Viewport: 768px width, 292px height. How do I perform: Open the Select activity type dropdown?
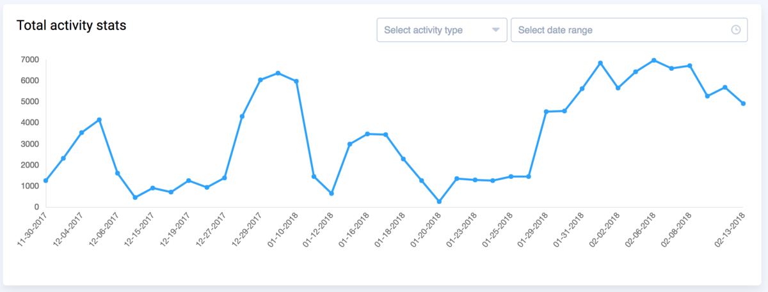coord(442,30)
